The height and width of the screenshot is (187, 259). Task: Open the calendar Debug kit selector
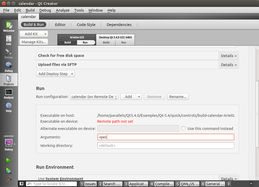tap(9, 143)
